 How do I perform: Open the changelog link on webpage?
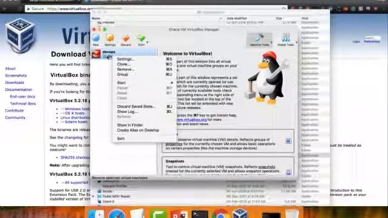click(x=73, y=137)
